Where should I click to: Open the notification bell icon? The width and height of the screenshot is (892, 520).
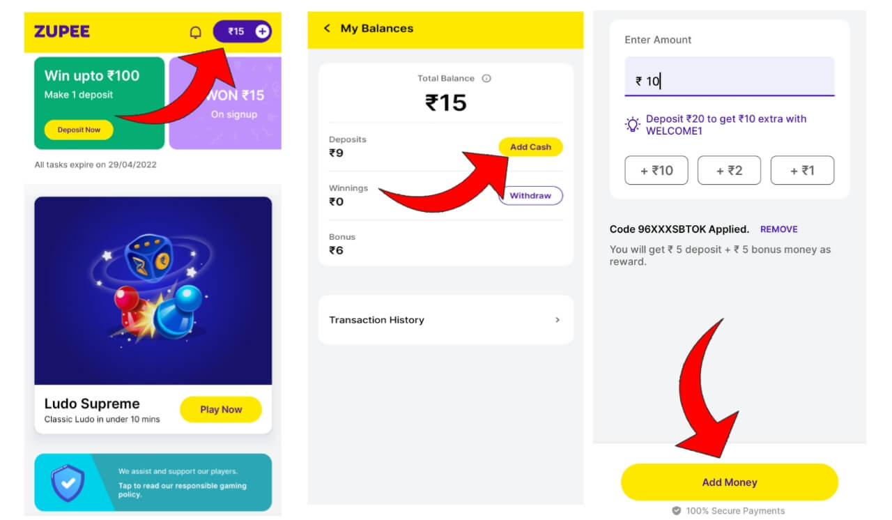(196, 31)
